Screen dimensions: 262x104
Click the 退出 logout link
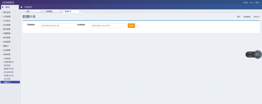coord(257,2)
